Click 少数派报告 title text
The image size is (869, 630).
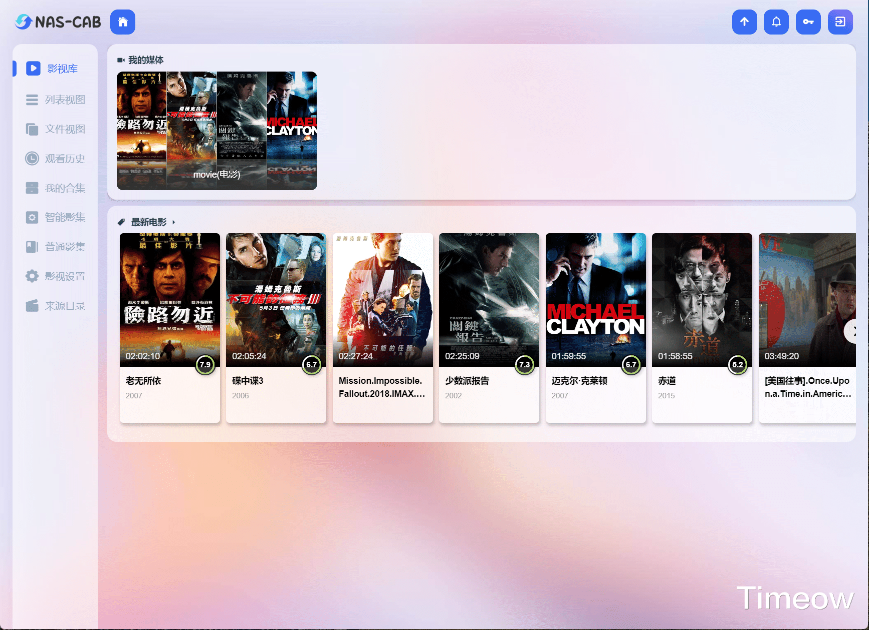[x=467, y=381]
